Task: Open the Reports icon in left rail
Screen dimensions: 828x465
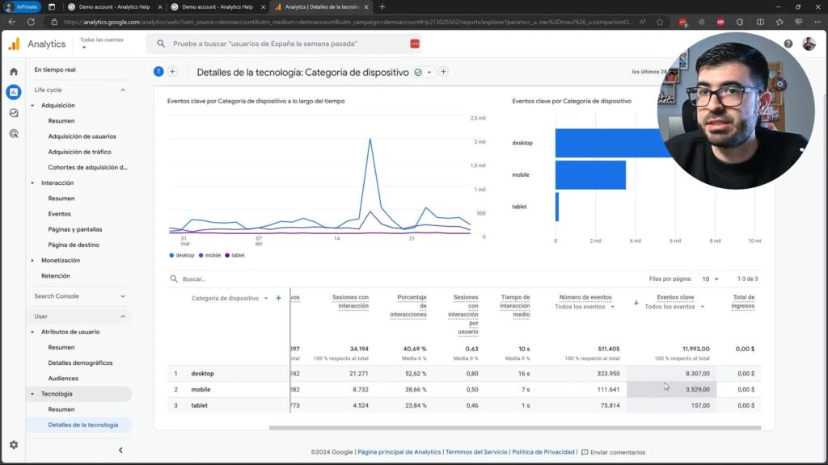Action: [14, 92]
